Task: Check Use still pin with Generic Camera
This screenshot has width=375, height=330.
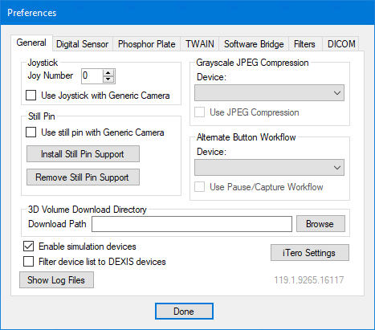Action: (31, 132)
